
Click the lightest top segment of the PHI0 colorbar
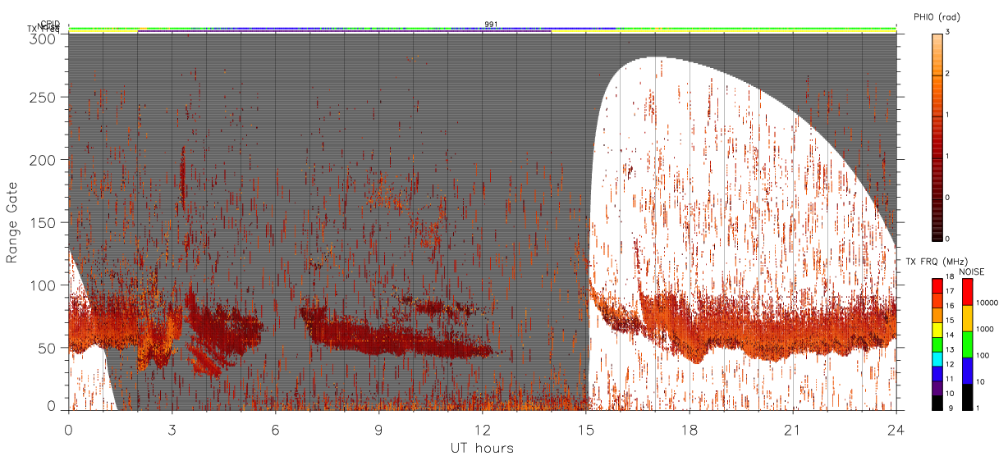pos(937,54)
